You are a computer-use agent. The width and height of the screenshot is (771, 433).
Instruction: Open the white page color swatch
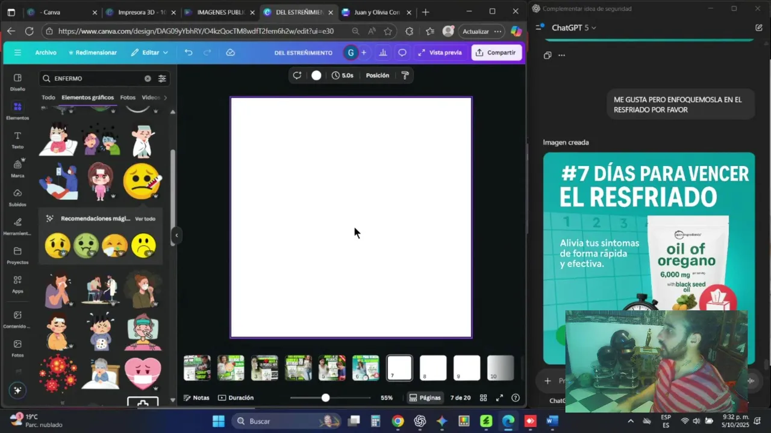click(316, 75)
